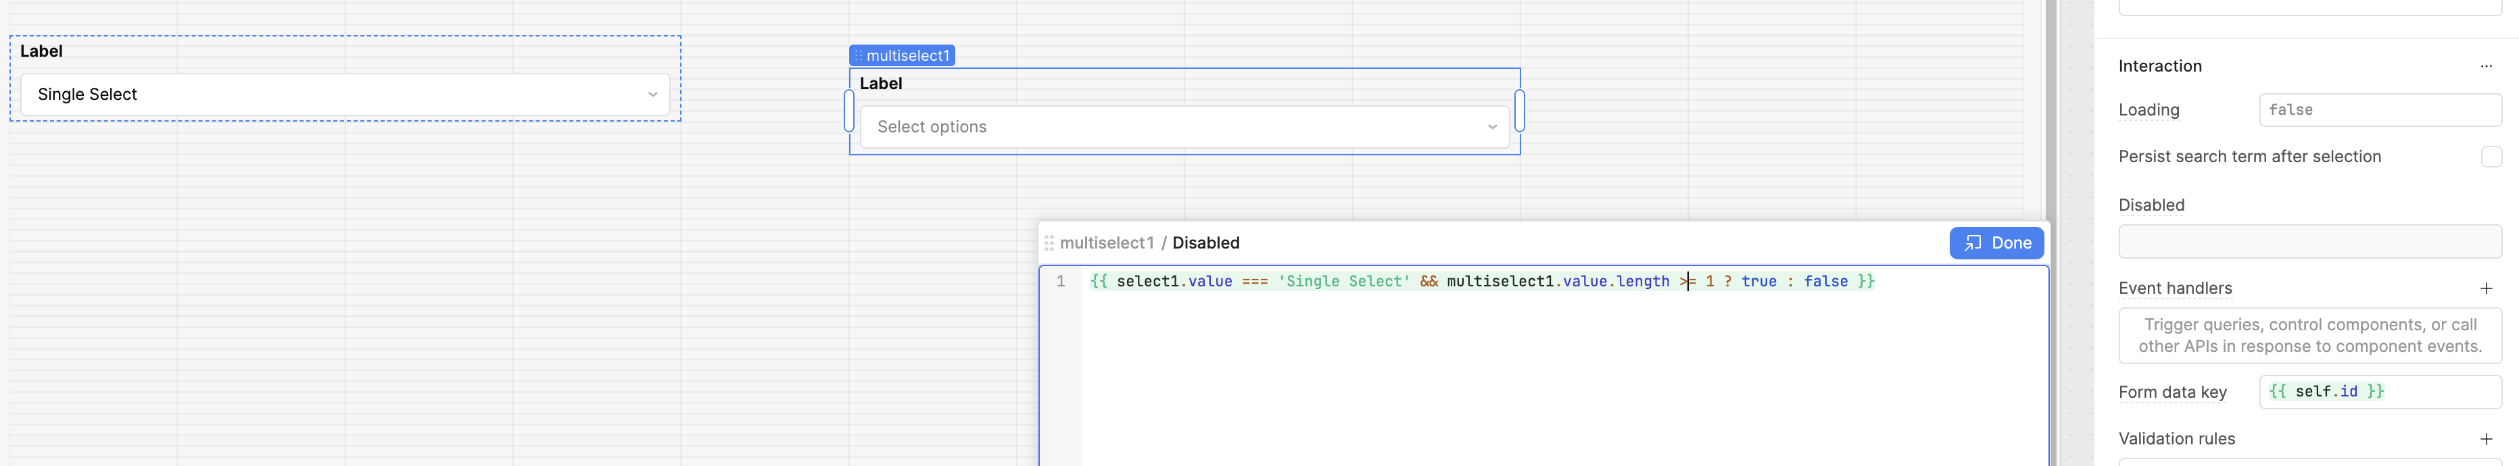Click the Interaction section more options icon
This screenshot has height=466, width=2519.
(2485, 66)
